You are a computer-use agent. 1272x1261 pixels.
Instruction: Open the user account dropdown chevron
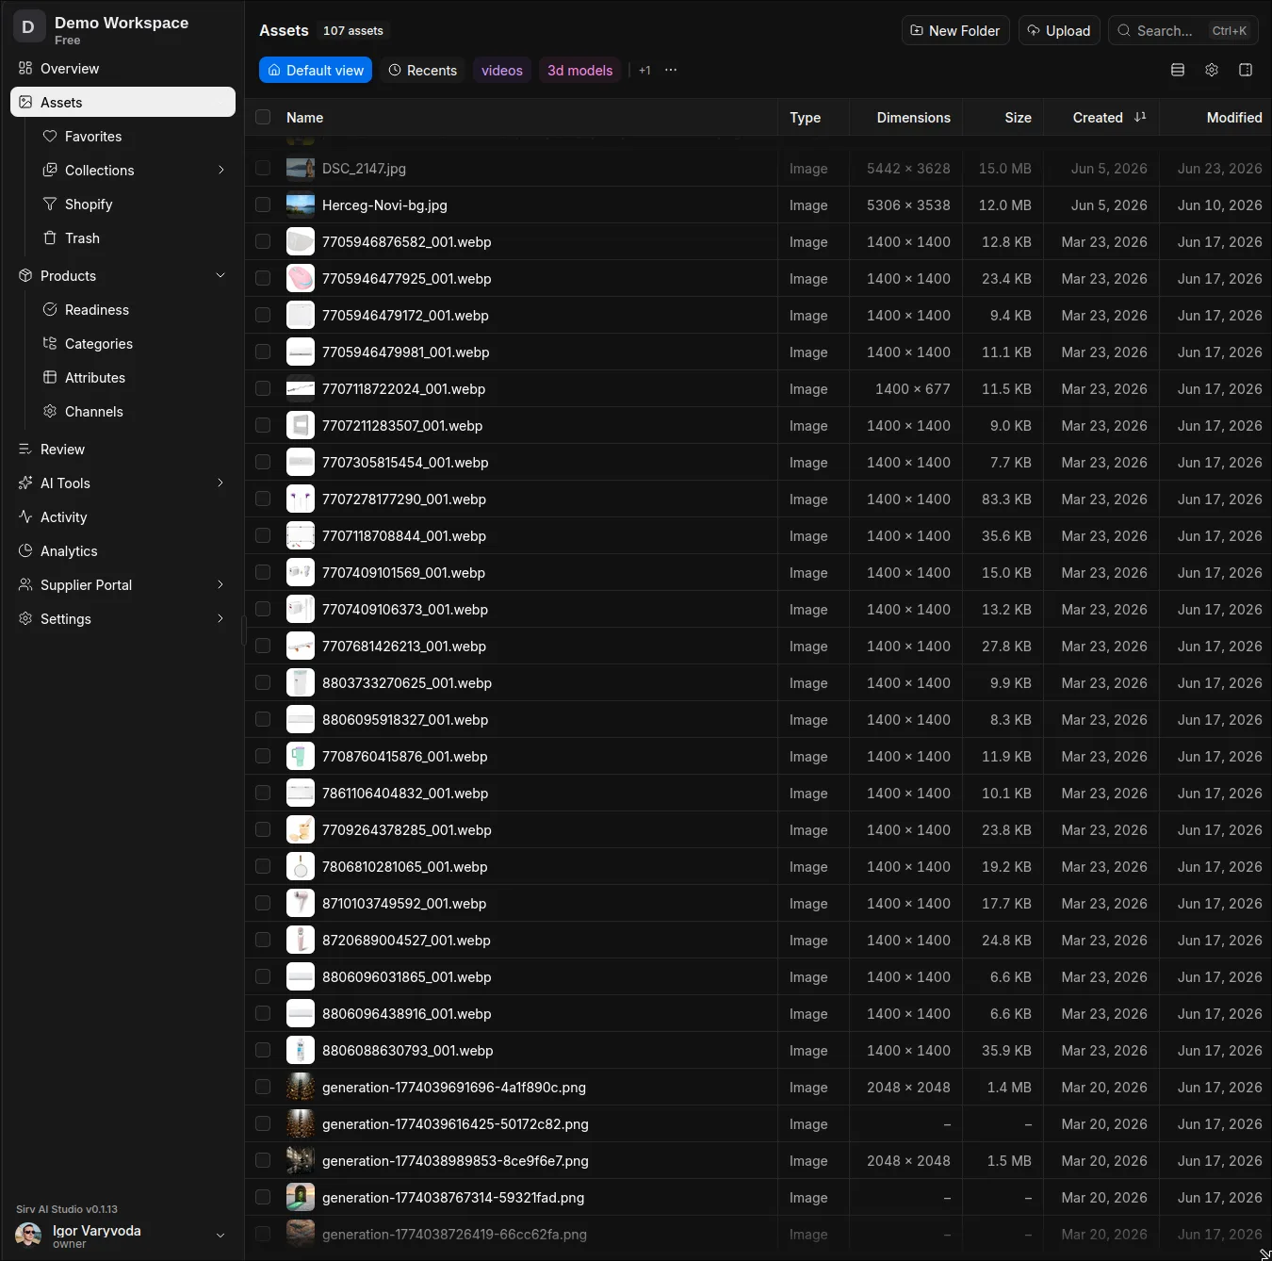pyautogui.click(x=220, y=1236)
